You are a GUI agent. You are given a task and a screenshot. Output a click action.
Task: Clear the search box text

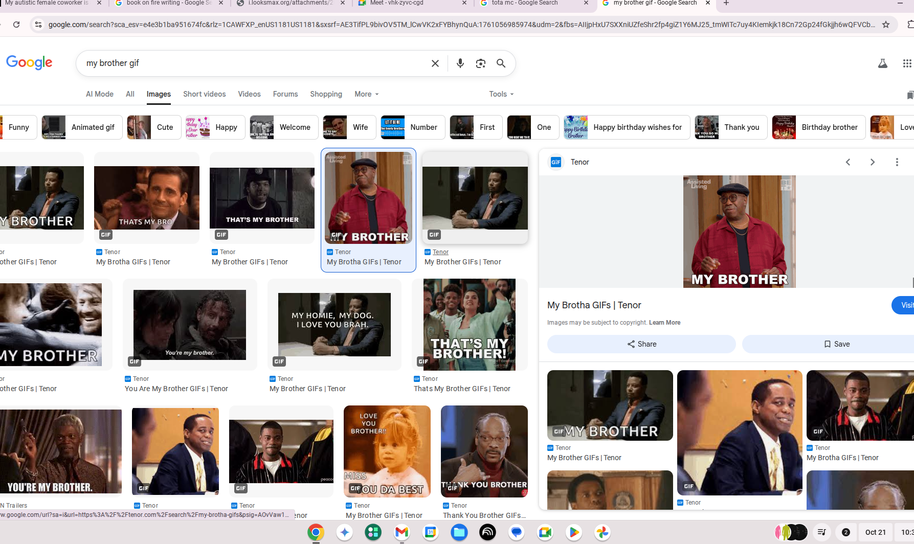[x=435, y=63]
